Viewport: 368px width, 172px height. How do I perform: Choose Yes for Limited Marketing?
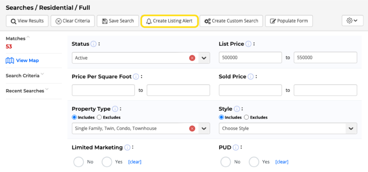(107, 162)
